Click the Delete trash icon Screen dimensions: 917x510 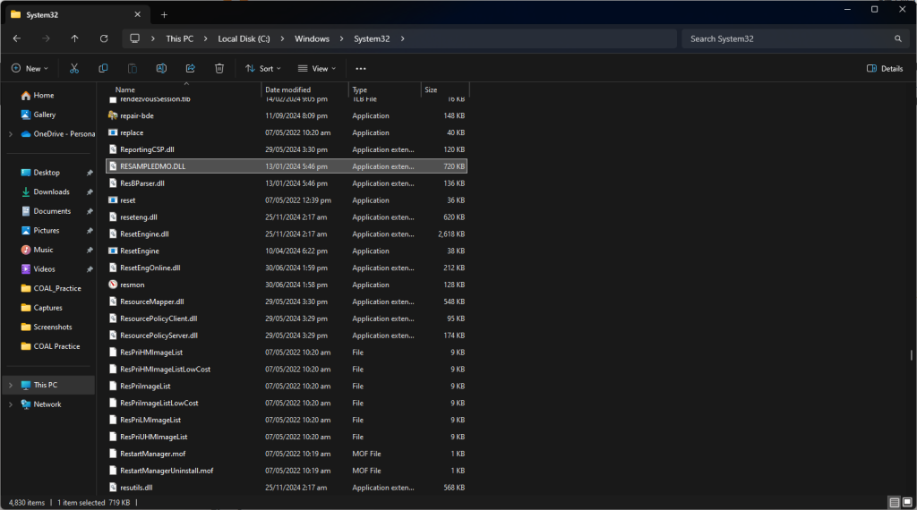point(219,68)
